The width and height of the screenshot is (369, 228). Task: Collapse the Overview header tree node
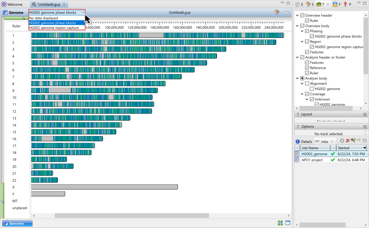pyautogui.click(x=297, y=15)
